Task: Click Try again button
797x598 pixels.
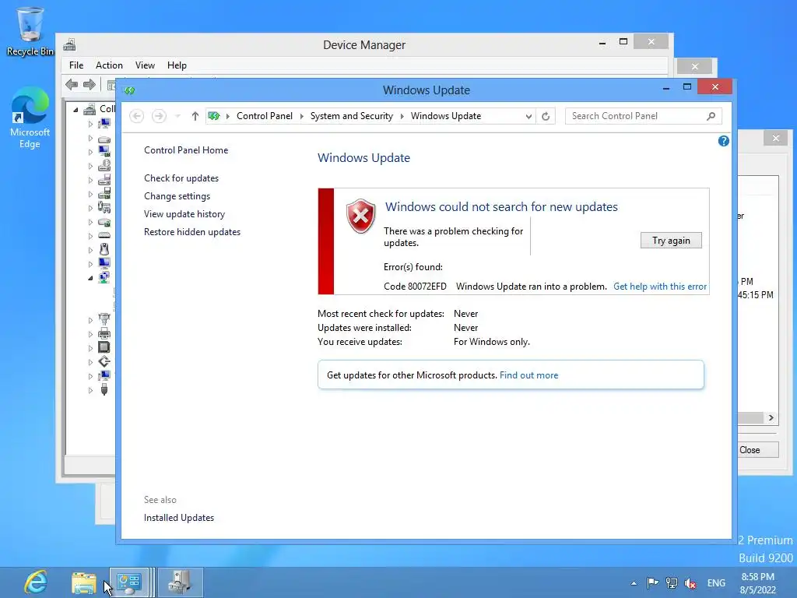Action: pyautogui.click(x=671, y=241)
